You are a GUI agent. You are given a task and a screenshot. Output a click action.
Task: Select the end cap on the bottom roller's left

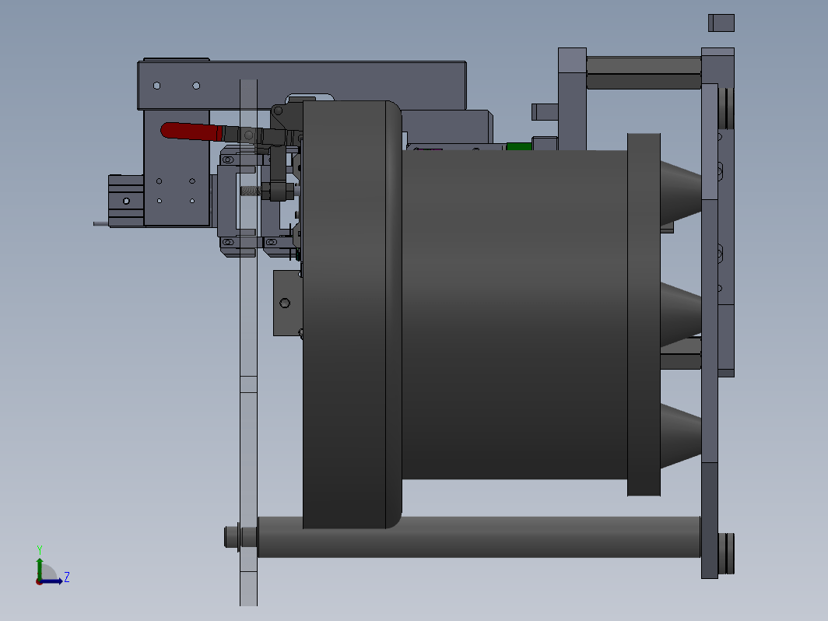[x=233, y=537]
